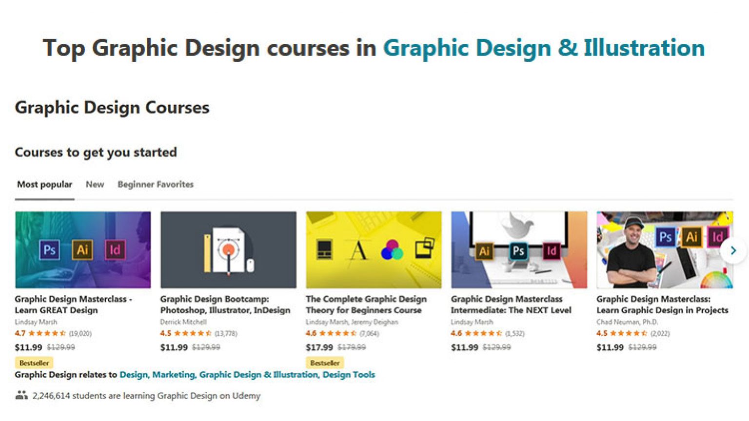Click the right arrow to see more courses
This screenshot has height=421, width=749.
click(733, 250)
